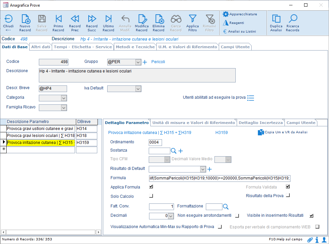329x244 pixels.
Task: Open the Utenti abilitati list icon
Action: tap(251, 98)
